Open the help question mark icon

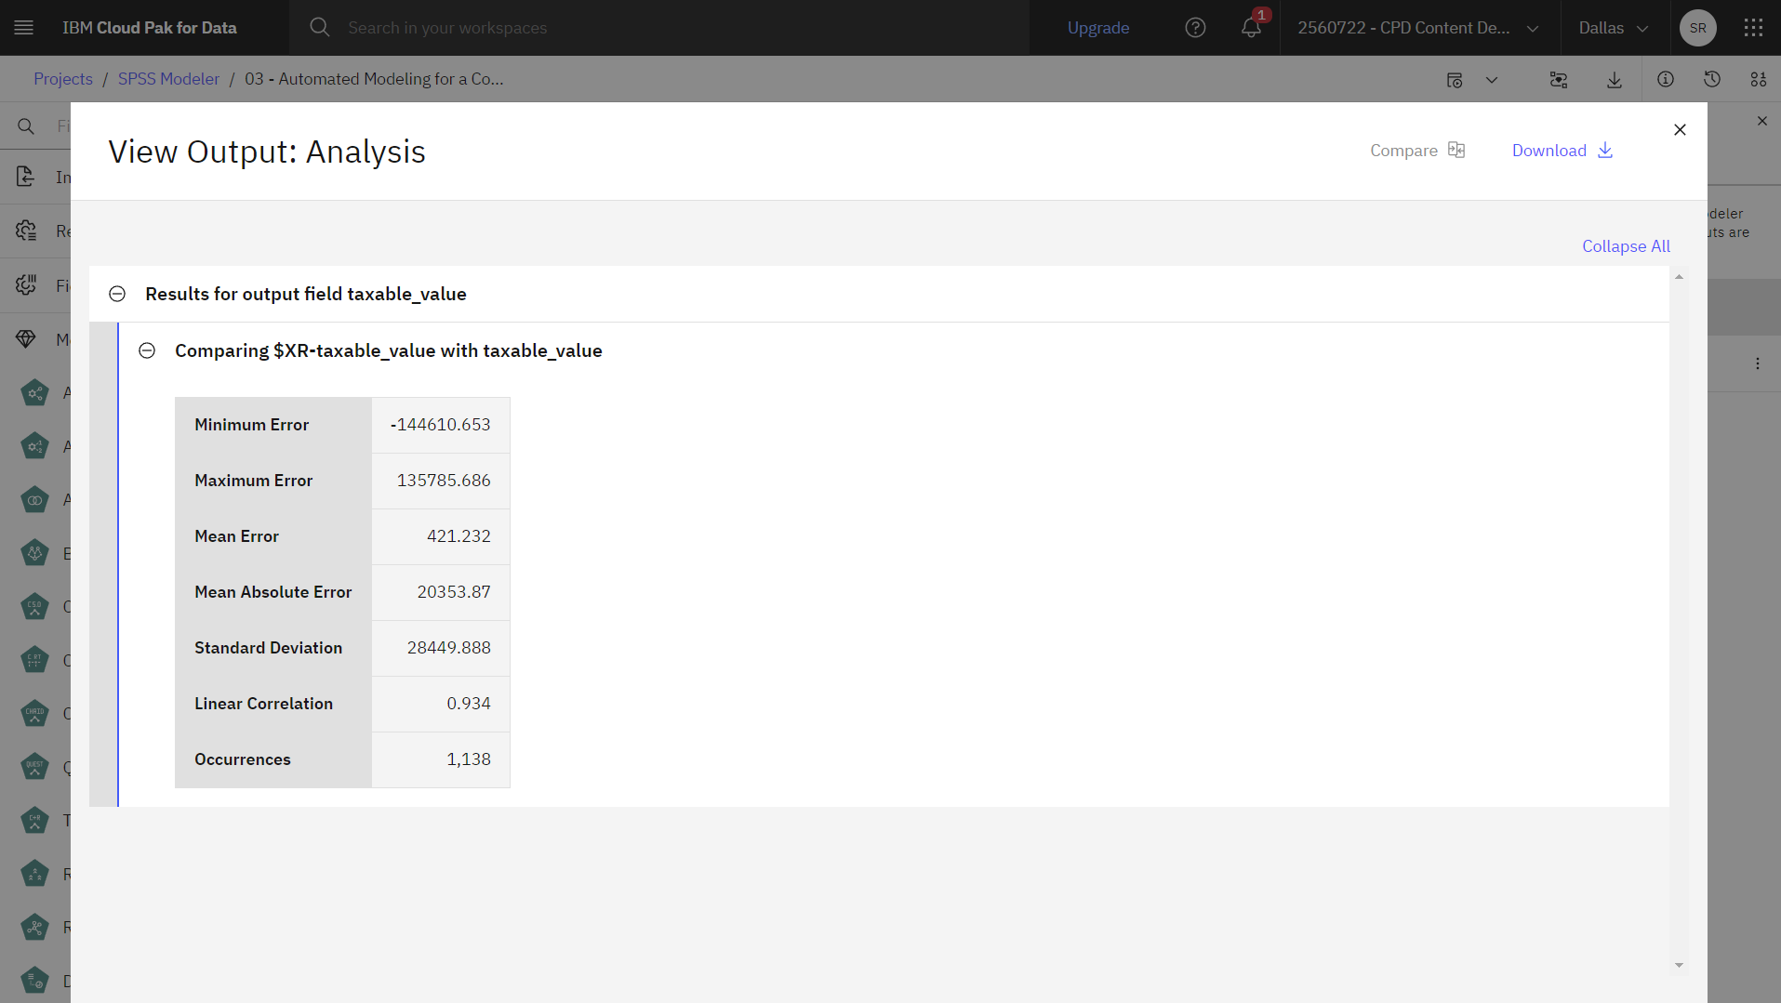tap(1195, 28)
